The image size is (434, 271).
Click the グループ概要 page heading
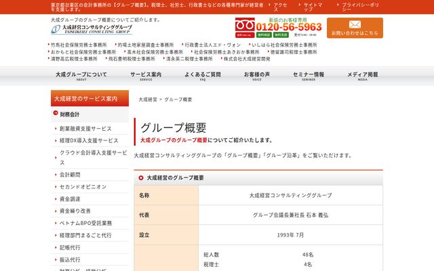174,127
